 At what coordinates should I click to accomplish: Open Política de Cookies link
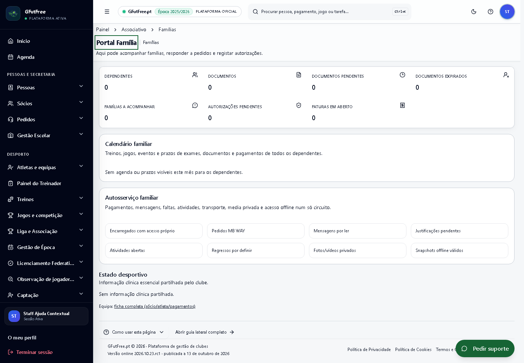413,350
